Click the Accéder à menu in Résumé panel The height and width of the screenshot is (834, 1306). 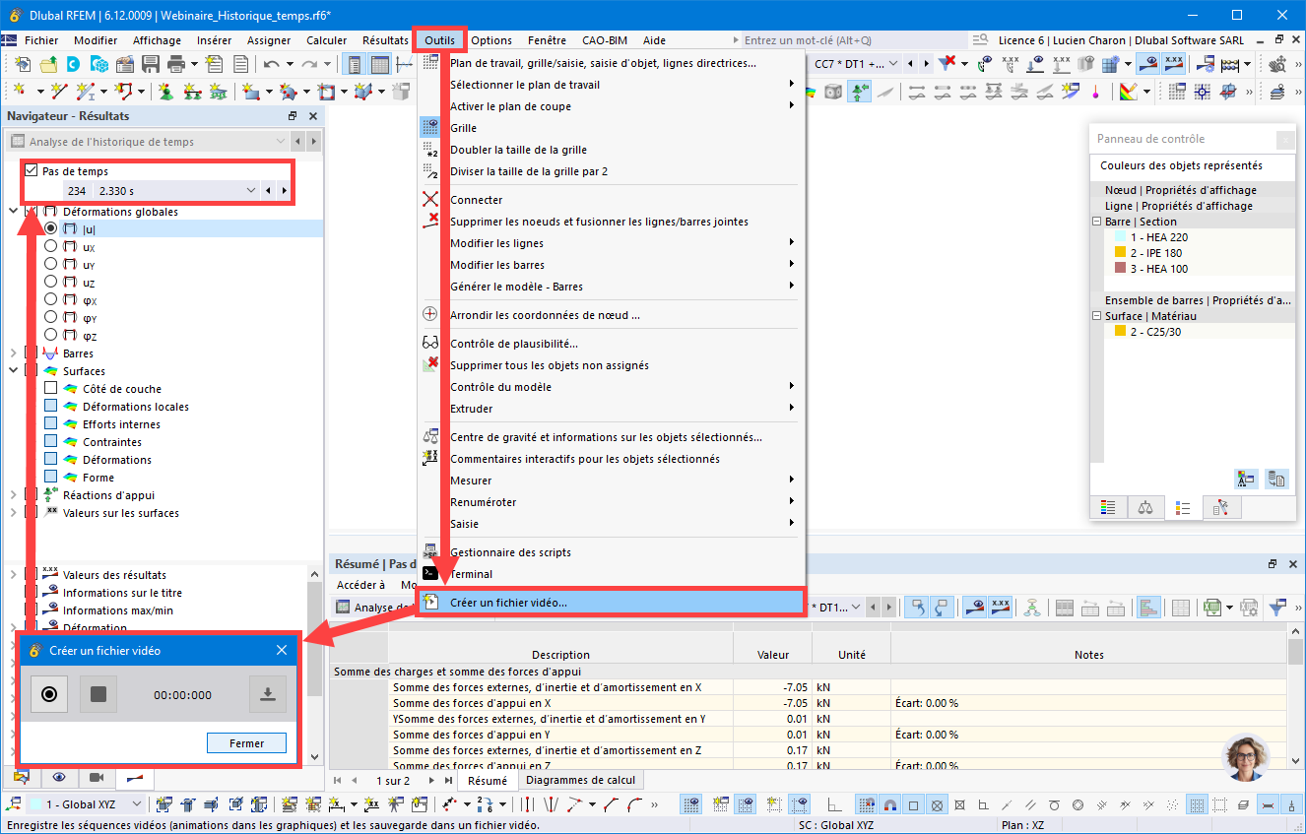click(x=360, y=585)
